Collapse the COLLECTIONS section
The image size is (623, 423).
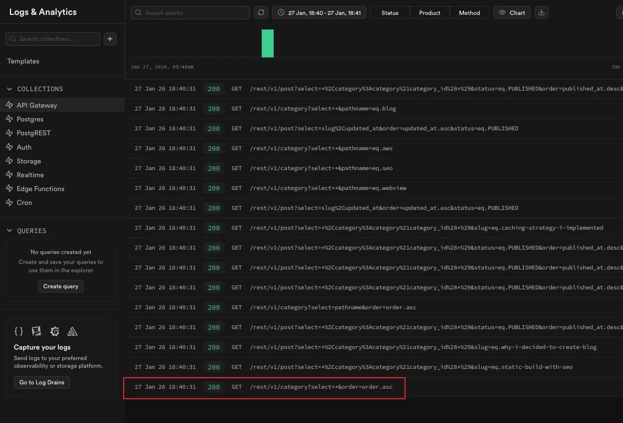coord(9,89)
